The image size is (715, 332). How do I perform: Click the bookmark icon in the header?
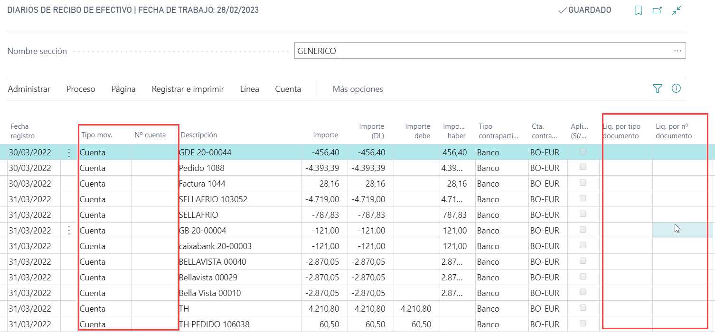tap(639, 10)
